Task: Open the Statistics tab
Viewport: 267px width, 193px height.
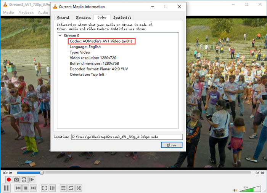Action: pos(122,18)
